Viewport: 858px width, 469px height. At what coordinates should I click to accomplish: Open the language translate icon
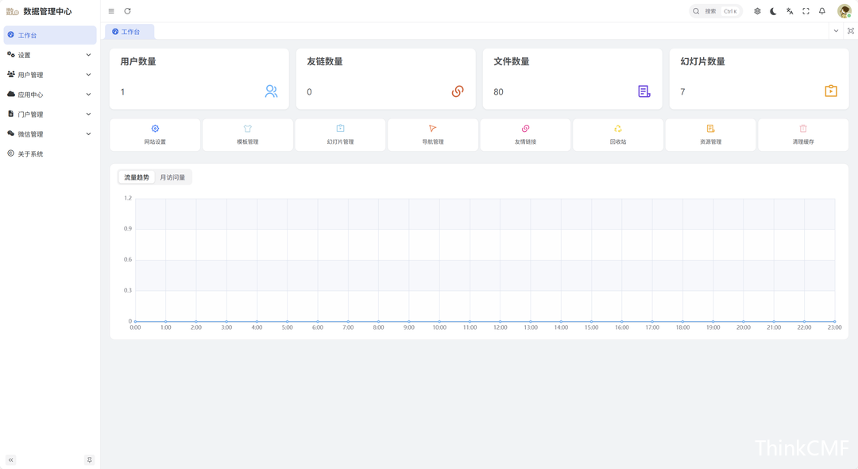pos(790,11)
